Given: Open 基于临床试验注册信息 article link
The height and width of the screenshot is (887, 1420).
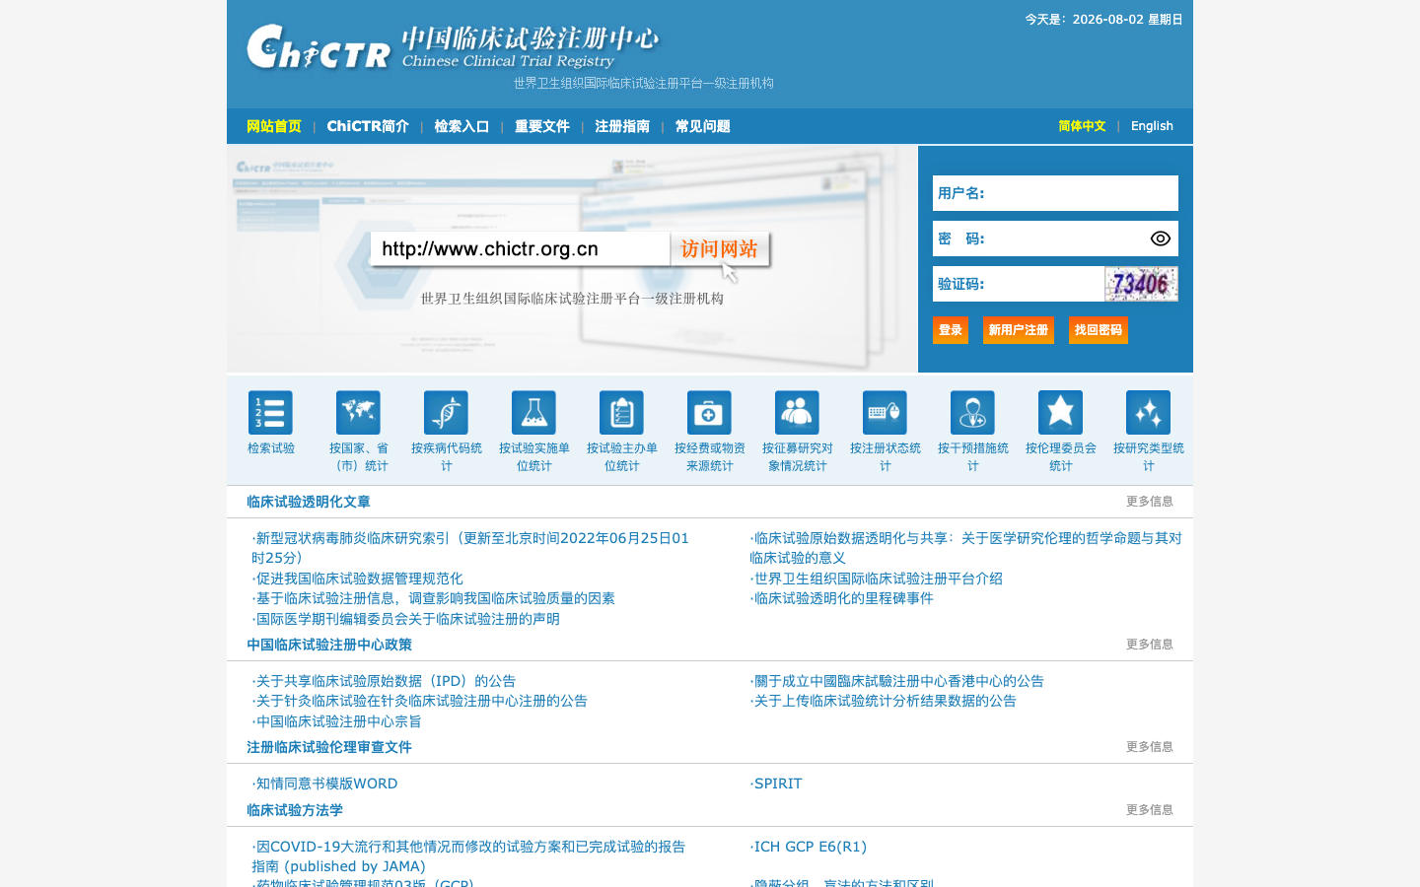Looking at the screenshot, I should coord(433,598).
